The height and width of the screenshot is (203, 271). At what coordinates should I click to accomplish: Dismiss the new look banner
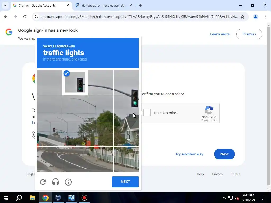[249, 34]
